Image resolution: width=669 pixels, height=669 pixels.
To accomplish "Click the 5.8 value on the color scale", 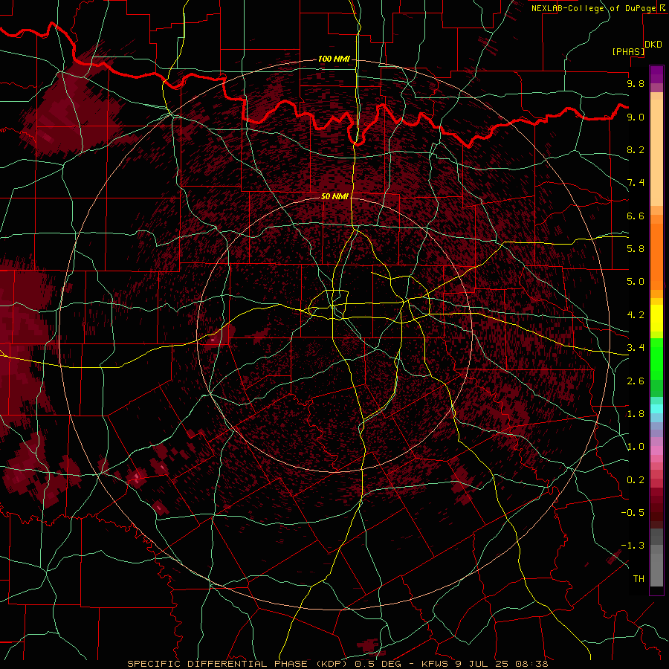I will (x=636, y=249).
